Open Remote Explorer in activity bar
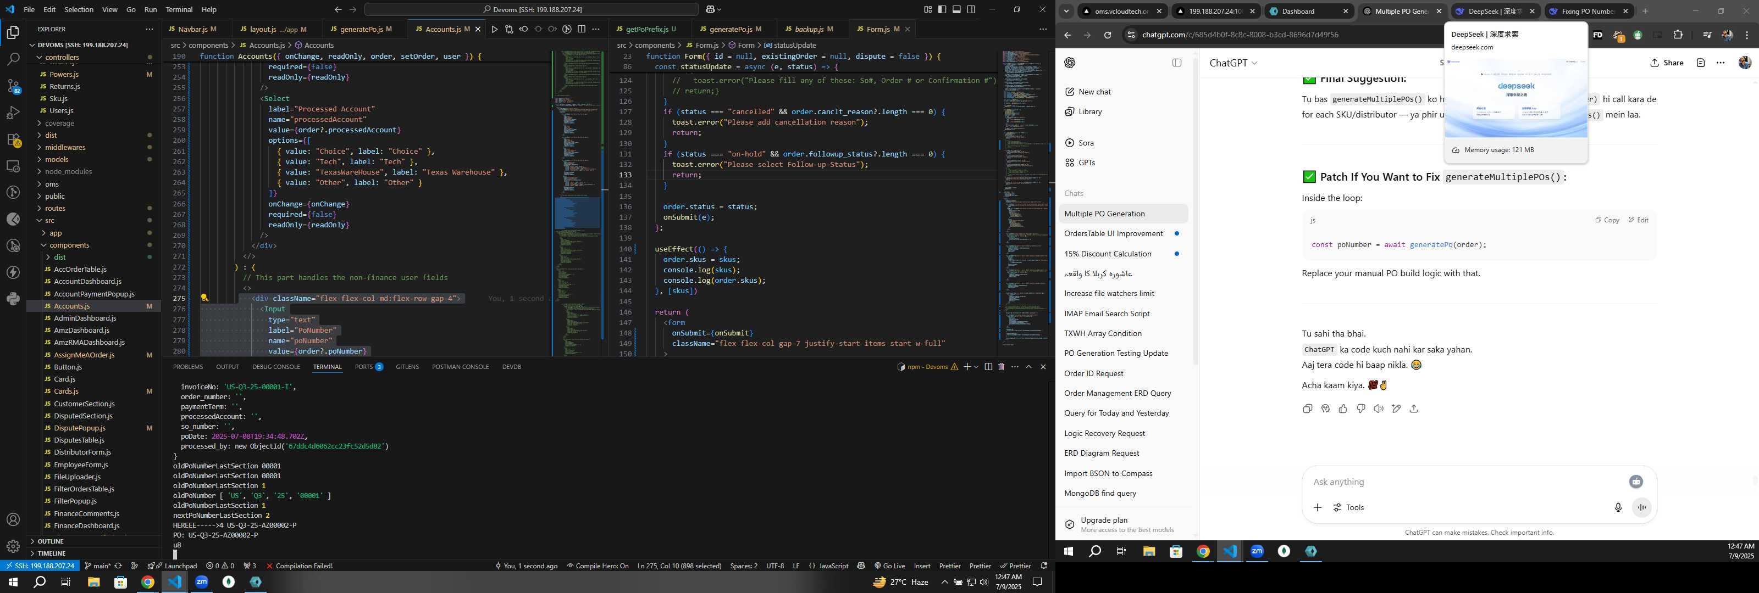Image resolution: width=1759 pixels, height=593 pixels. [x=13, y=166]
